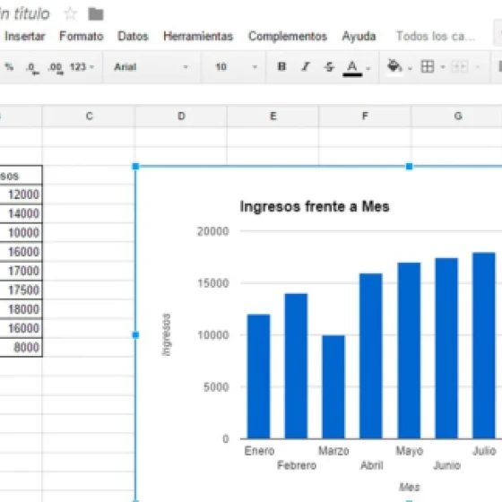Increase decimal places
The width and height of the screenshot is (502, 502).
pyautogui.click(x=56, y=68)
